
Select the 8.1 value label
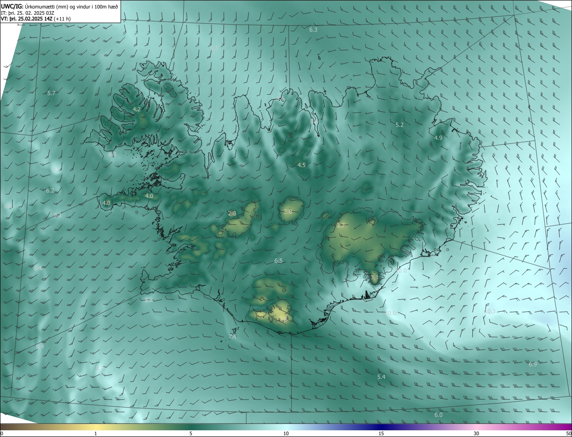tap(57, 215)
